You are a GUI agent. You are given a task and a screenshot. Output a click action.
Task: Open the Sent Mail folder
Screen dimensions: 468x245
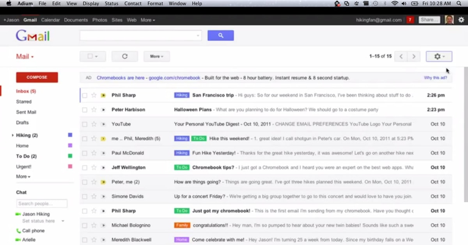[x=26, y=112]
